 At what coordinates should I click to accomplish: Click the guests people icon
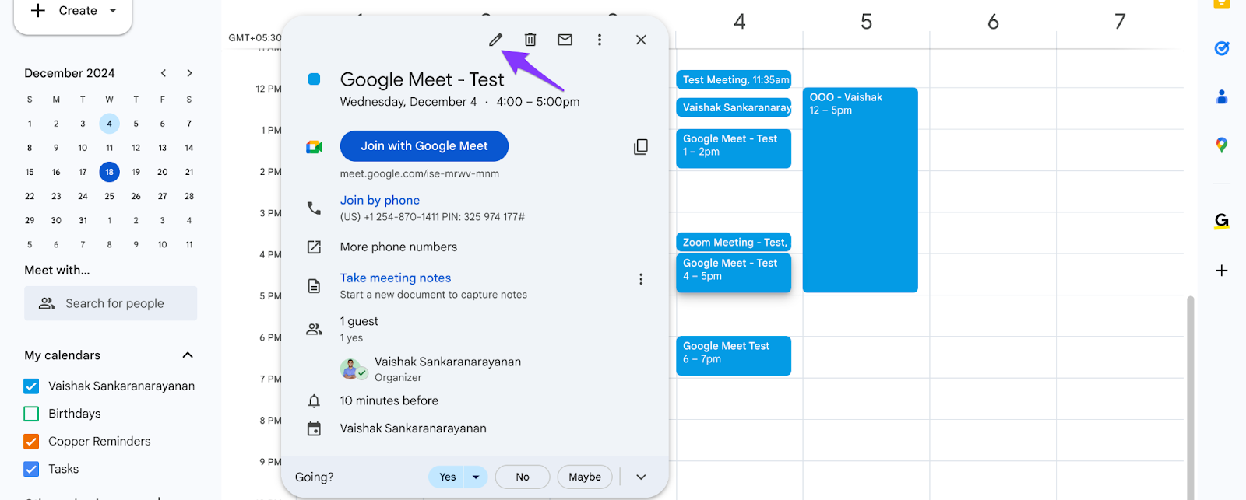click(314, 329)
